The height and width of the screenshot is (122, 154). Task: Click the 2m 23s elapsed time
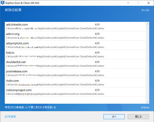[x=145, y=10]
